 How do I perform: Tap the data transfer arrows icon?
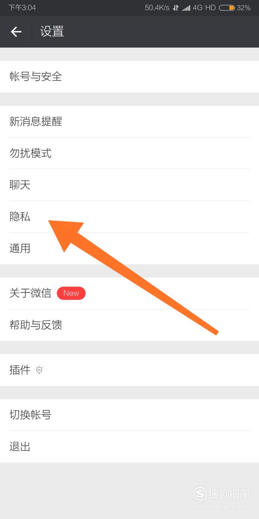176,8
